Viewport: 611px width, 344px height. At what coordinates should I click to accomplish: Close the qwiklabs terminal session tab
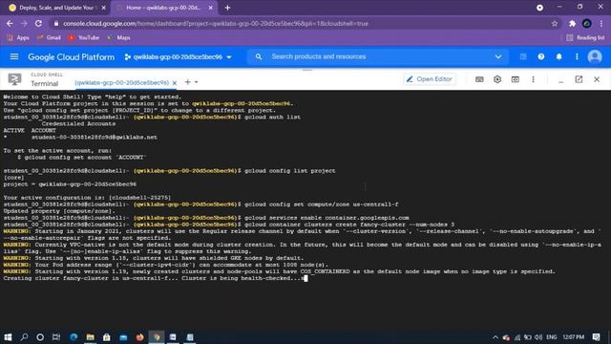tap(175, 83)
